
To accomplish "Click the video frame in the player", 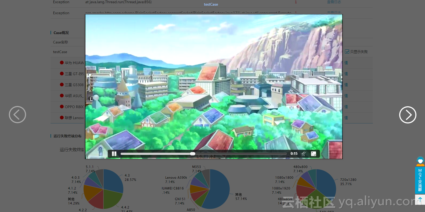I will [x=214, y=87].
